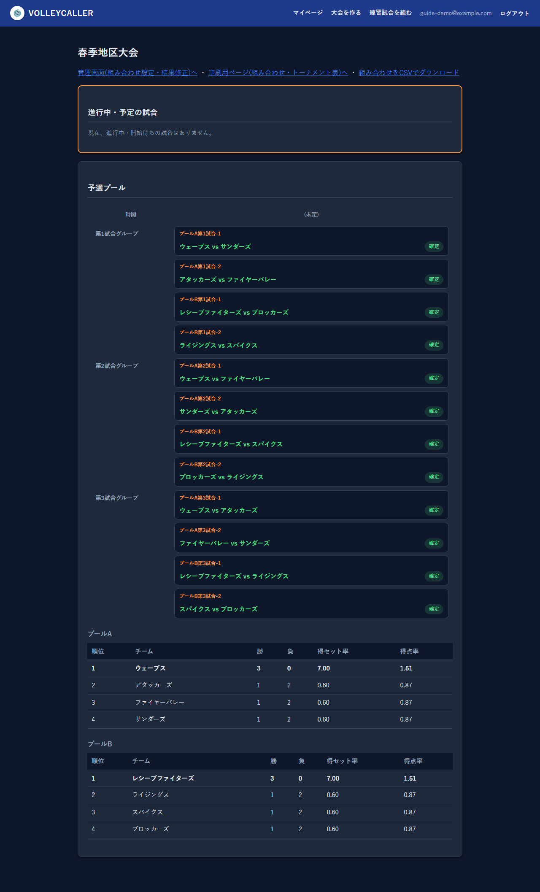Image resolution: width=540 pixels, height=892 pixels.
Task: Open match アタッカーズ vs ファイヤーバレー
Action: (x=311, y=274)
